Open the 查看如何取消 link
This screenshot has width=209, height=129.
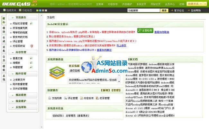pos(162,32)
